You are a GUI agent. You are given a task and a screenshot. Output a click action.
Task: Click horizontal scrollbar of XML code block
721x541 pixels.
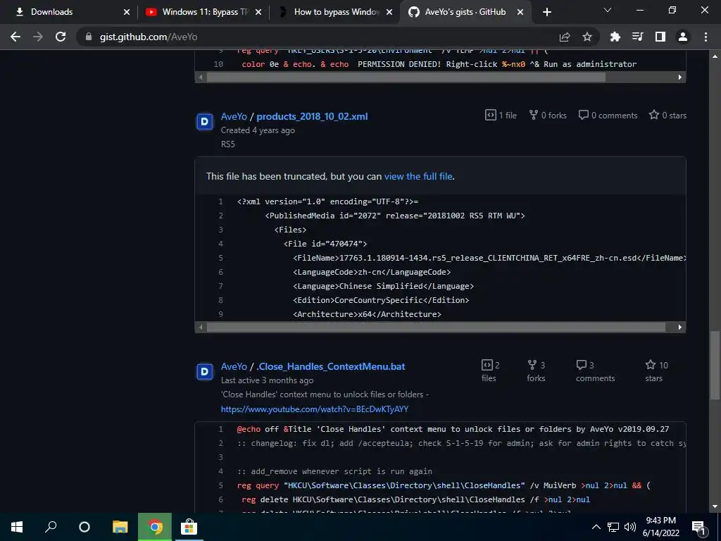pos(435,327)
